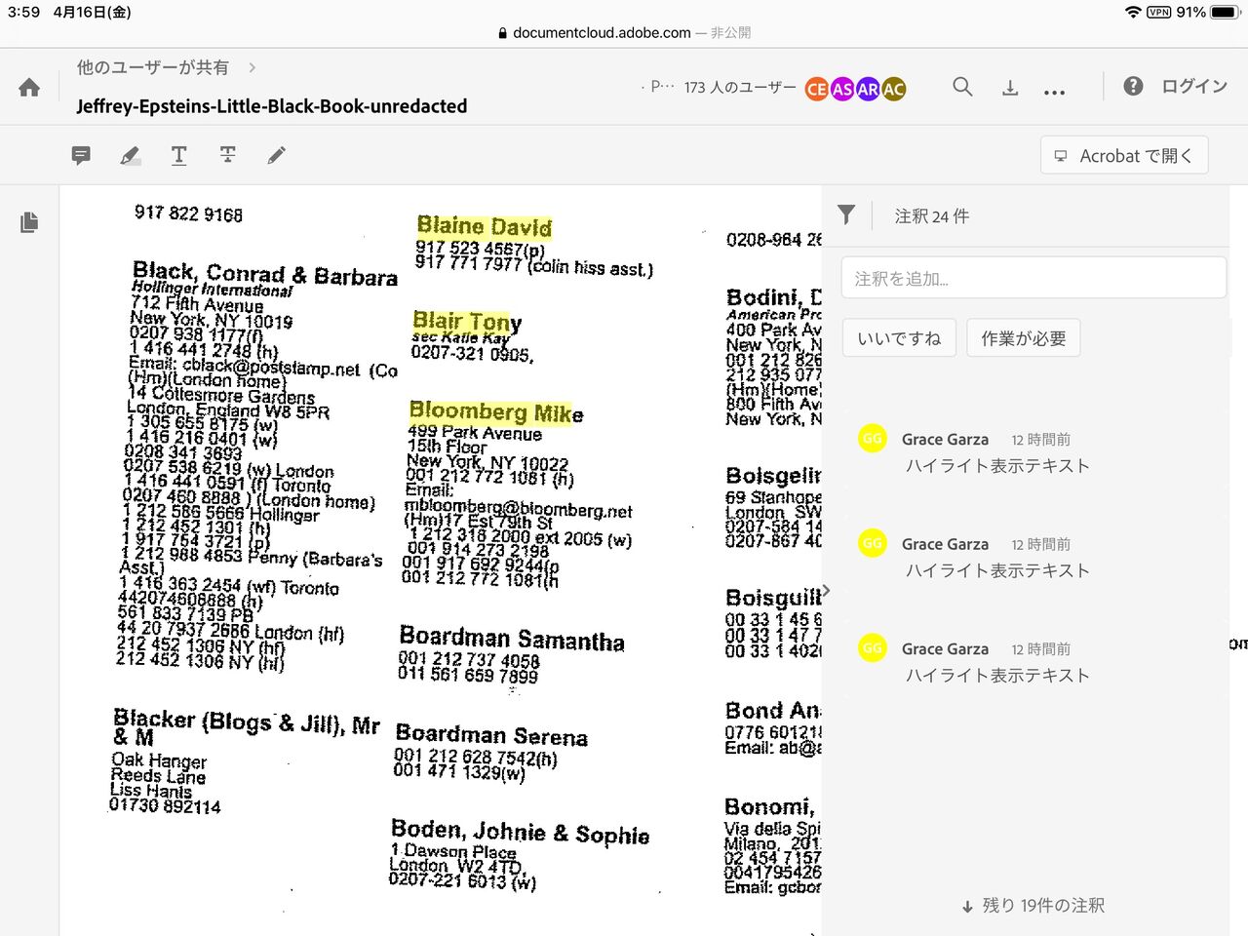Filter the annotations list
1248x936 pixels.
[x=846, y=215]
